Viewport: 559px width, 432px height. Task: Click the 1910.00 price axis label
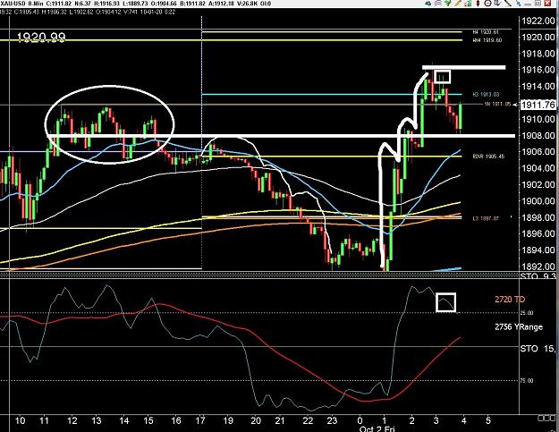538,119
